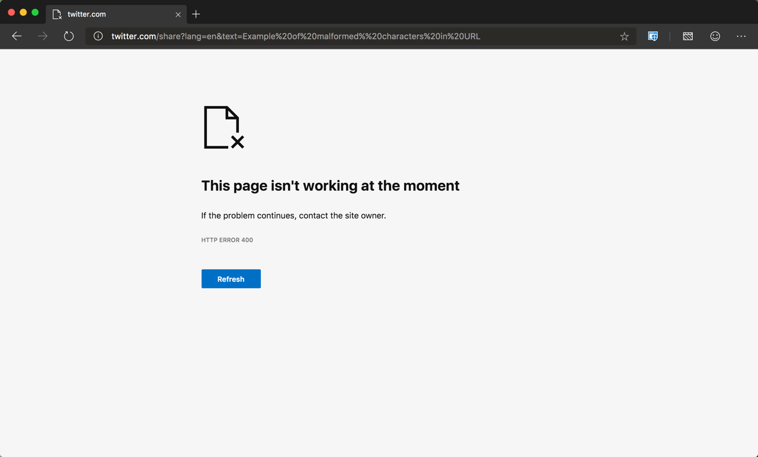Image resolution: width=758 pixels, height=457 pixels.
Task: Click the green zoom traffic light button
Action: click(x=35, y=11)
